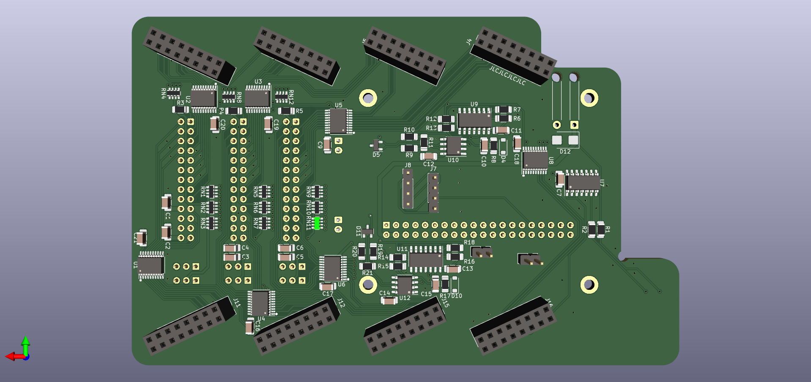Select the D12 component pads
The image size is (811, 382).
[565, 140]
